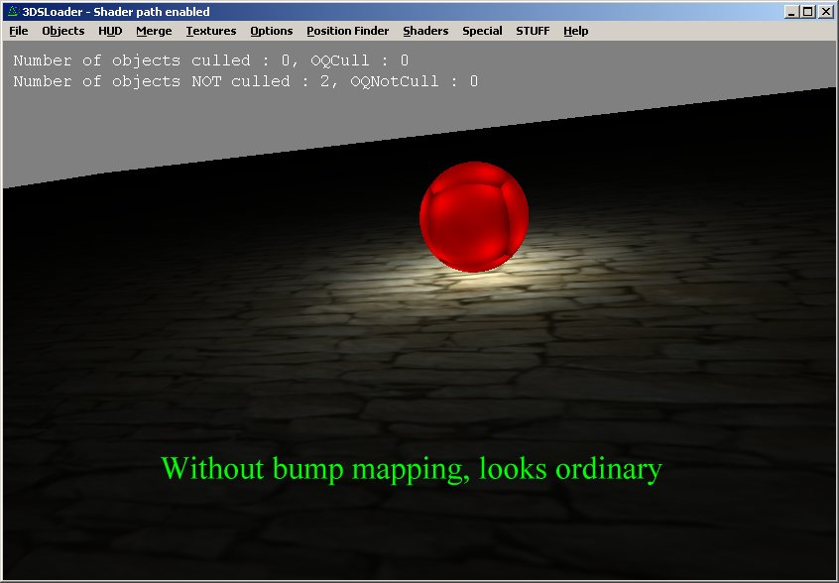Image resolution: width=839 pixels, height=583 pixels.
Task: Open the Textures menu
Action: (211, 31)
